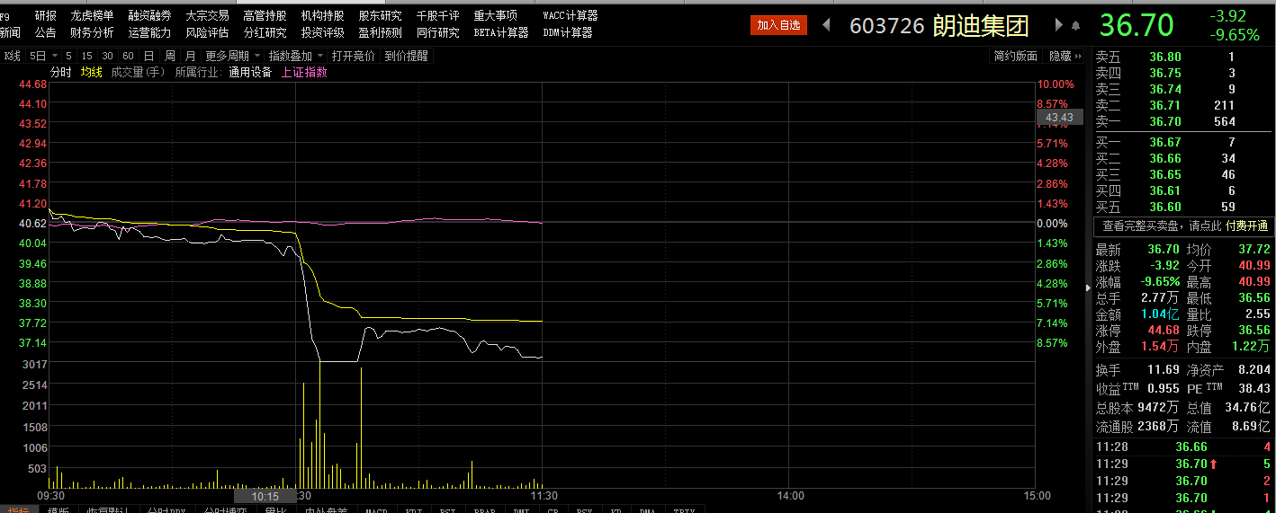Set a 到价提醒 price alert
Screen dimensions: 1276x513
(x=407, y=56)
